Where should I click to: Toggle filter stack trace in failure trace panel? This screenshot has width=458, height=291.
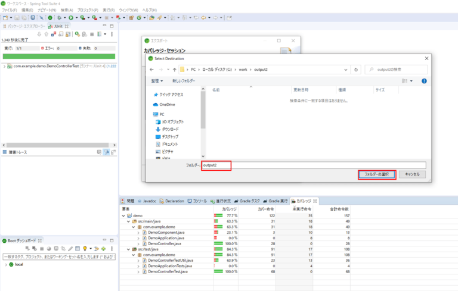coord(107,152)
